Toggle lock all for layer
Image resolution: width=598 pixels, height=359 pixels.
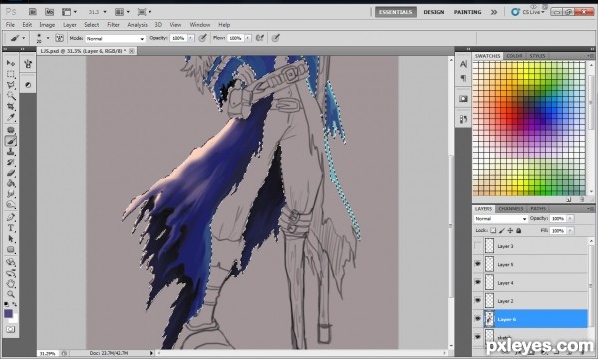518,230
